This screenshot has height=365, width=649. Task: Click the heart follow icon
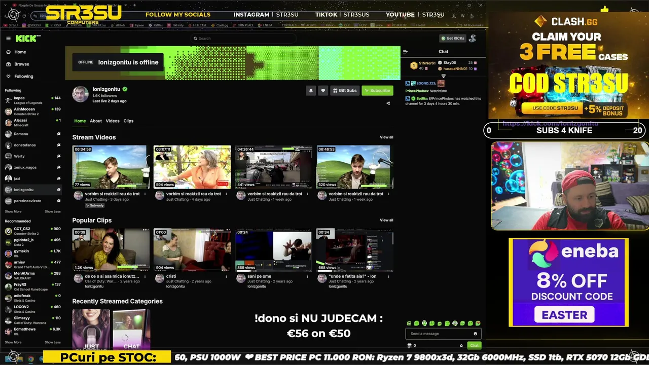pyautogui.click(x=323, y=91)
